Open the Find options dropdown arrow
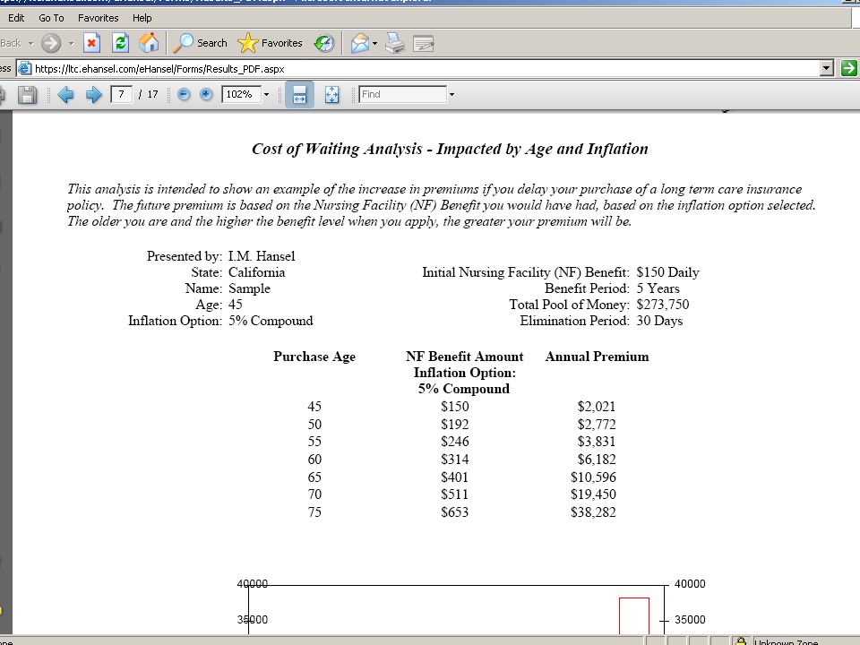Image resolution: width=860 pixels, height=645 pixels. (451, 94)
